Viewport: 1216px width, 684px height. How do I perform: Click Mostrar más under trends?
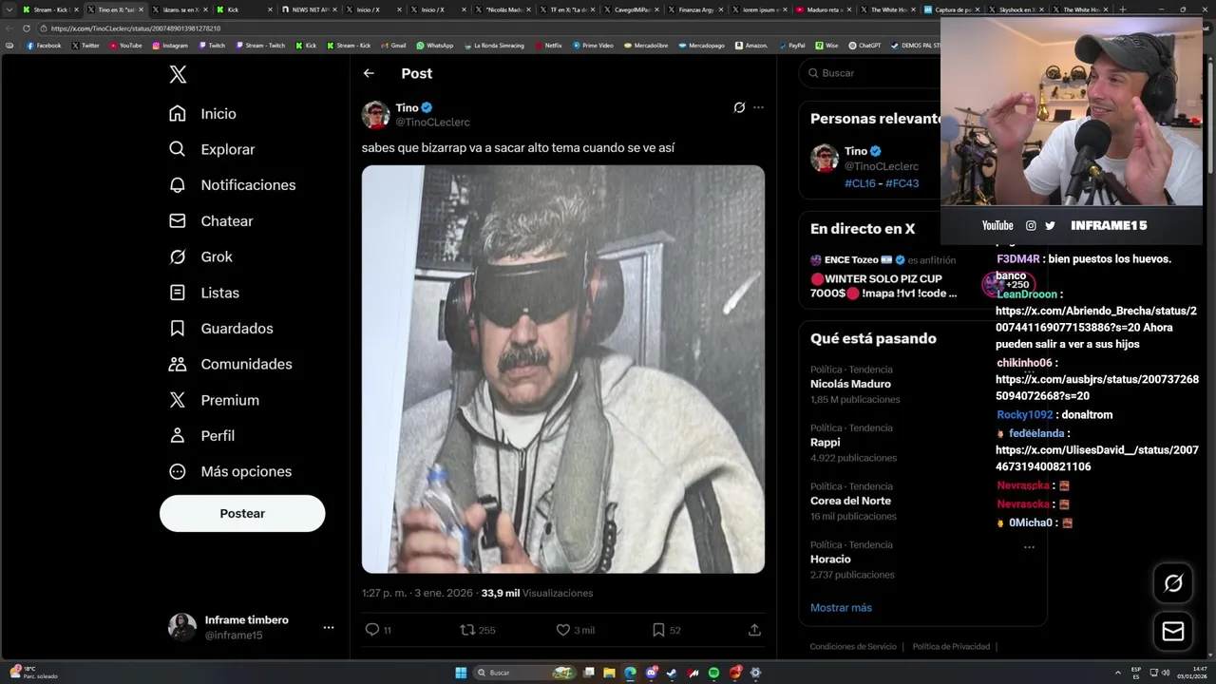pyautogui.click(x=841, y=608)
